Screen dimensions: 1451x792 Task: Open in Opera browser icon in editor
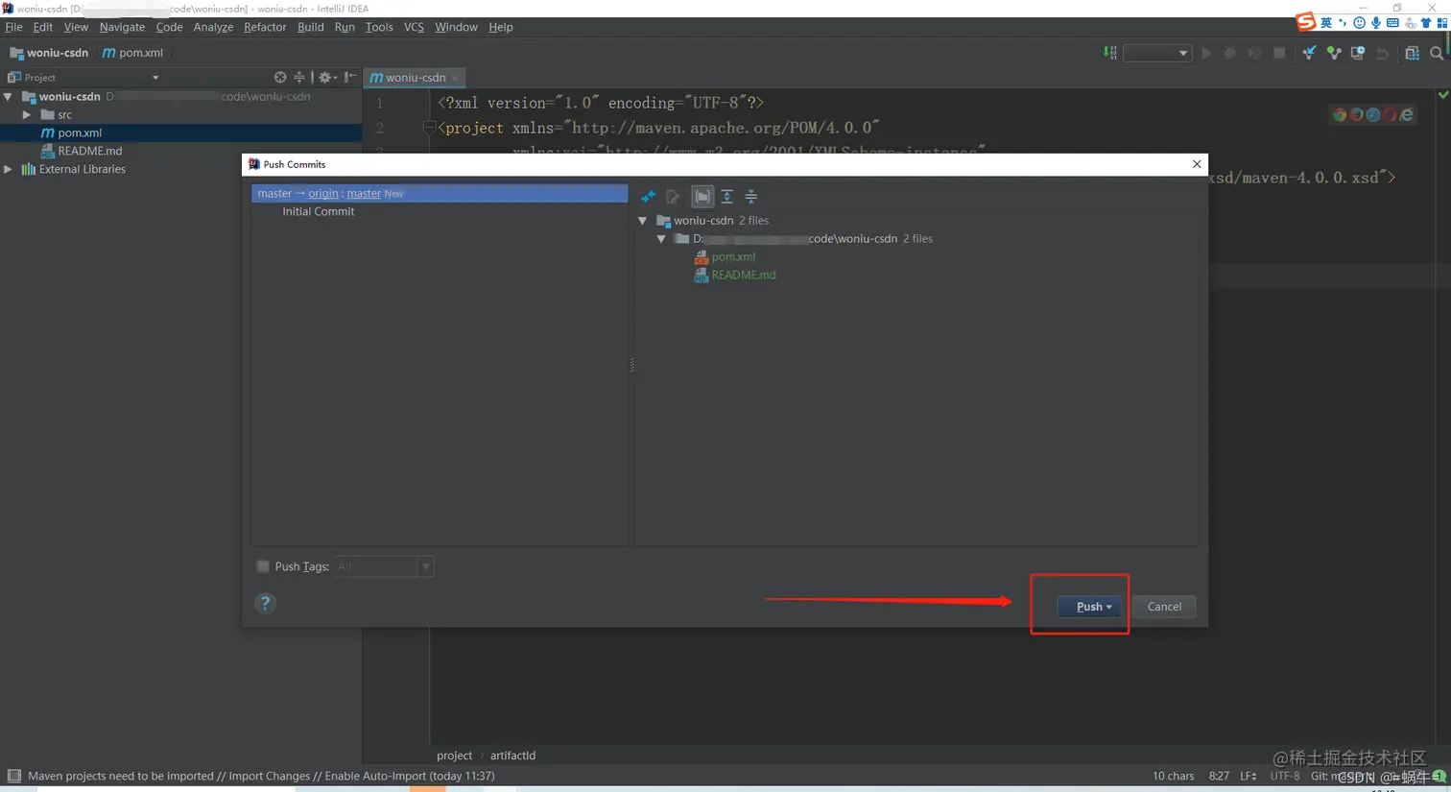click(x=1390, y=115)
